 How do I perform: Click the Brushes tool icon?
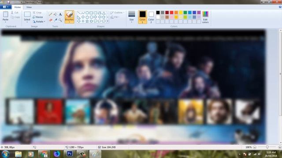69,14
